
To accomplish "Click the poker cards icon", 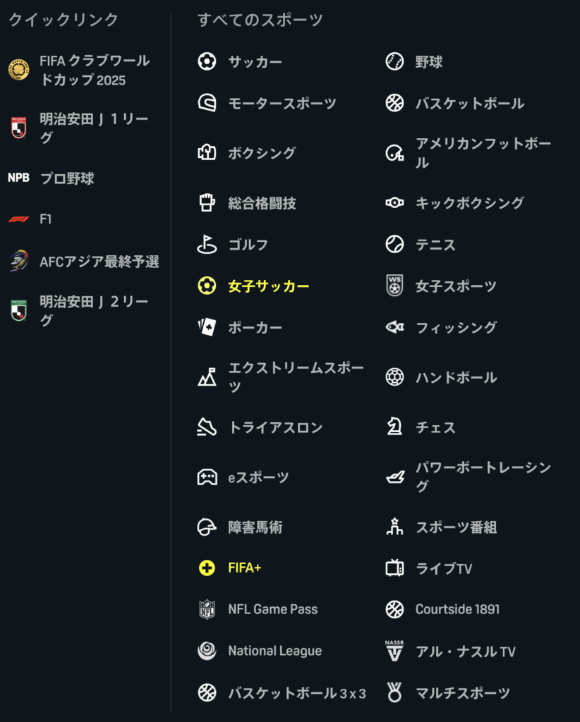I will (207, 327).
